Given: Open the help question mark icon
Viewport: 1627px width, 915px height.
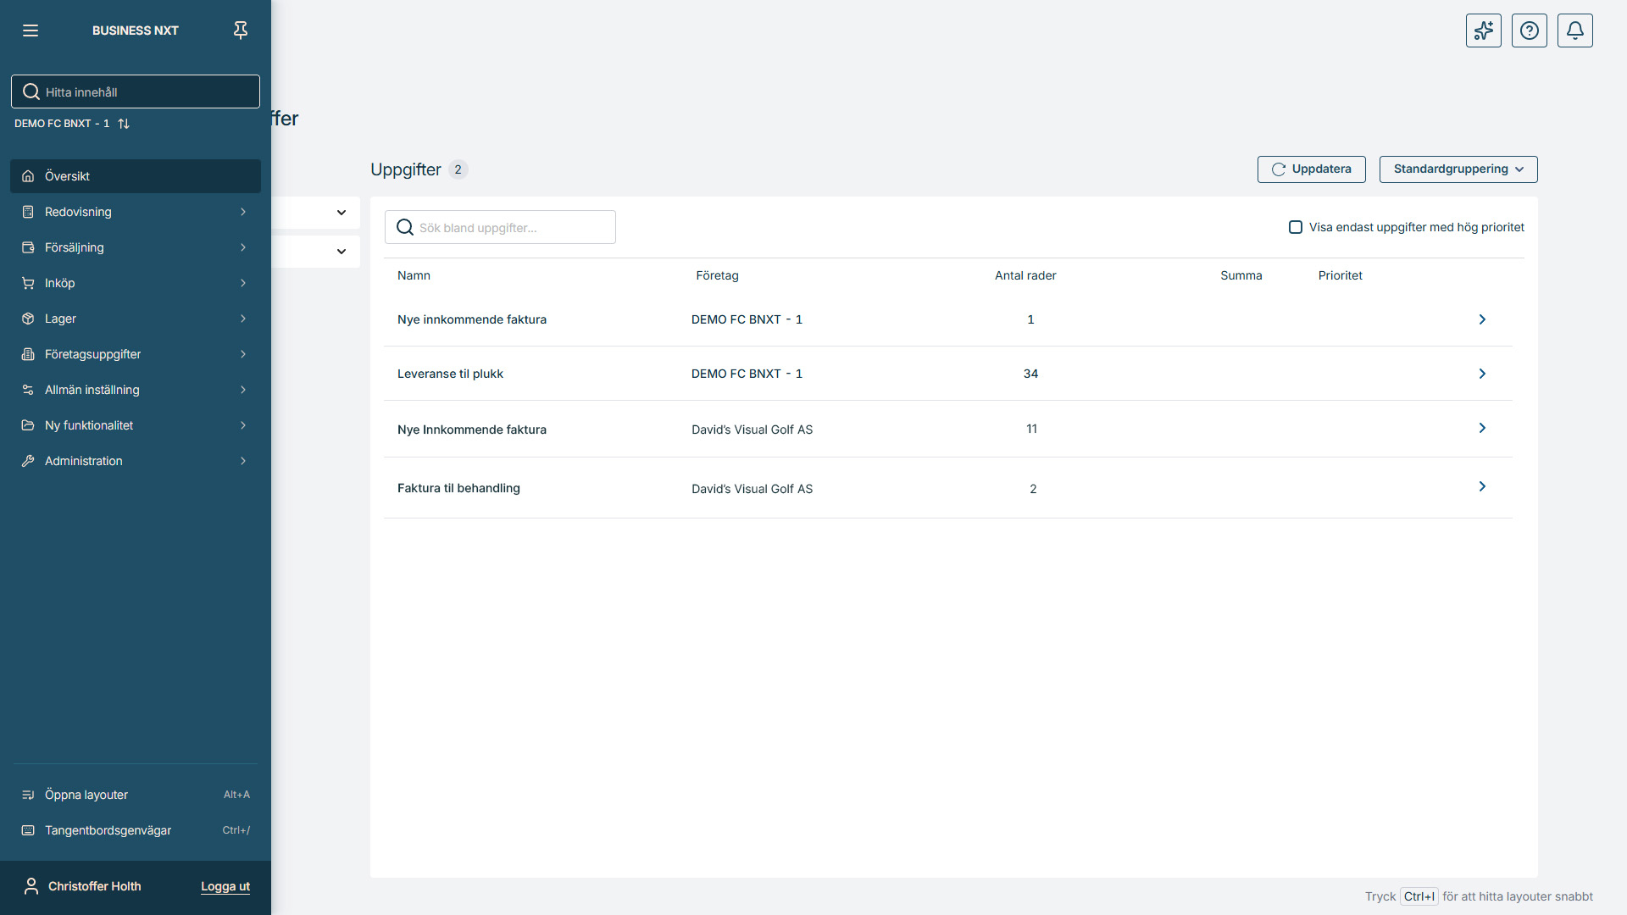Looking at the screenshot, I should point(1529,30).
